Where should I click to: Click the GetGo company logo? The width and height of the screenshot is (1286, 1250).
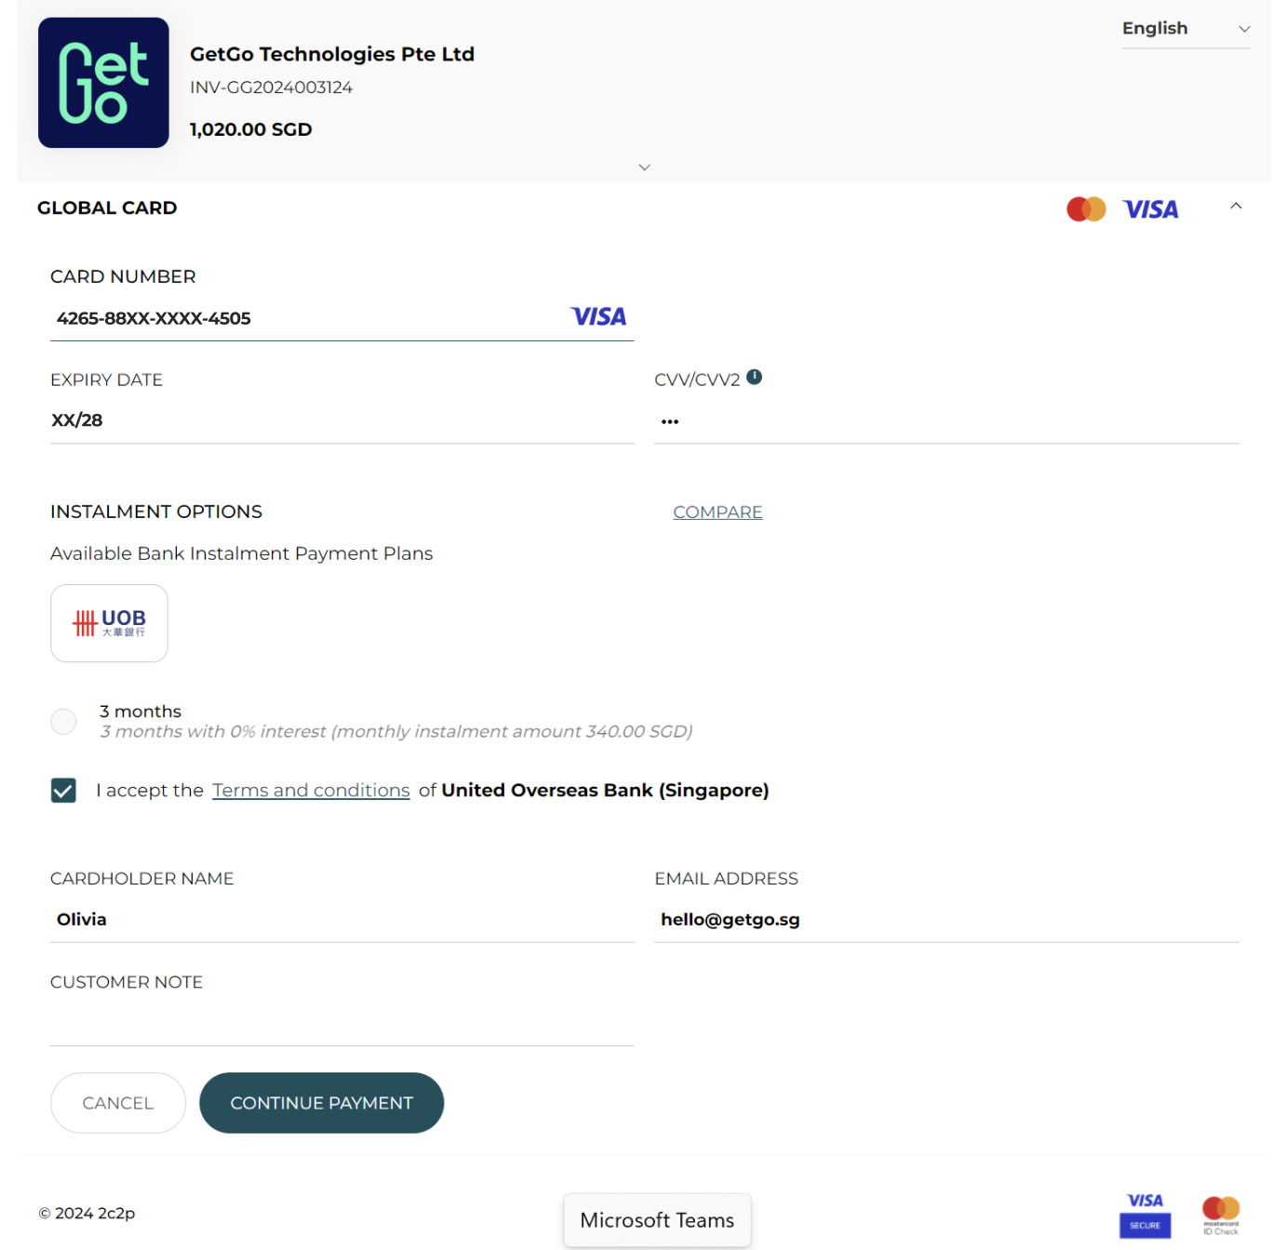[103, 83]
